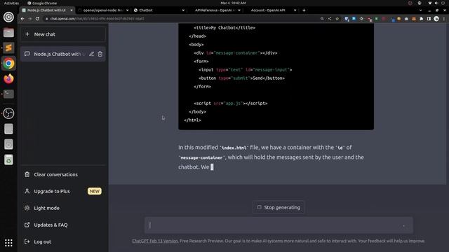Rename conversation with the pencil icon
The height and width of the screenshot is (252, 449).
(x=91, y=54)
